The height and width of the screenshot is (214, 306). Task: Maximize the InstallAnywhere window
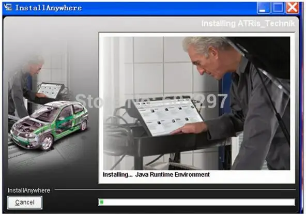click(278, 8)
